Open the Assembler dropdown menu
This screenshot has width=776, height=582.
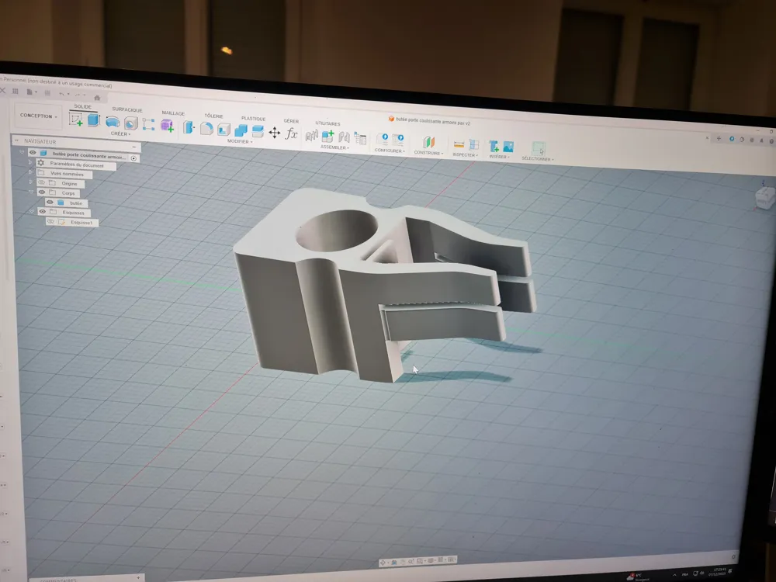(334, 147)
